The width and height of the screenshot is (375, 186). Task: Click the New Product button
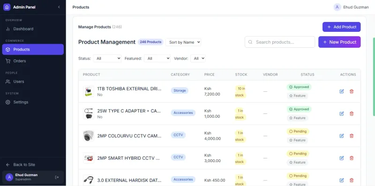tap(339, 42)
